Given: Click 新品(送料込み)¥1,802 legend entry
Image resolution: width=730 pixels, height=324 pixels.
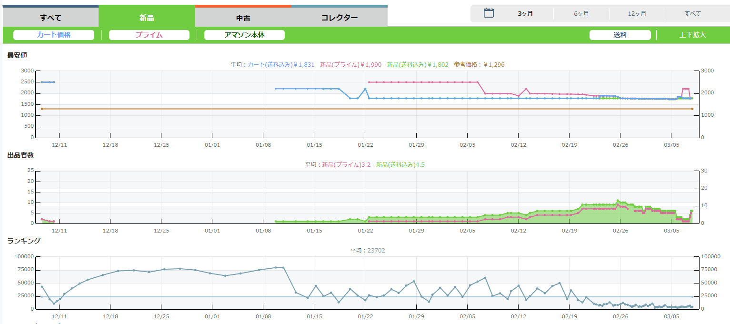Looking at the screenshot, I should [x=417, y=65].
